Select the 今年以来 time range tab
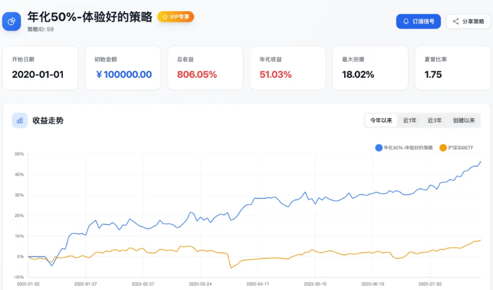Screen dimensions: 493x290 381,120
